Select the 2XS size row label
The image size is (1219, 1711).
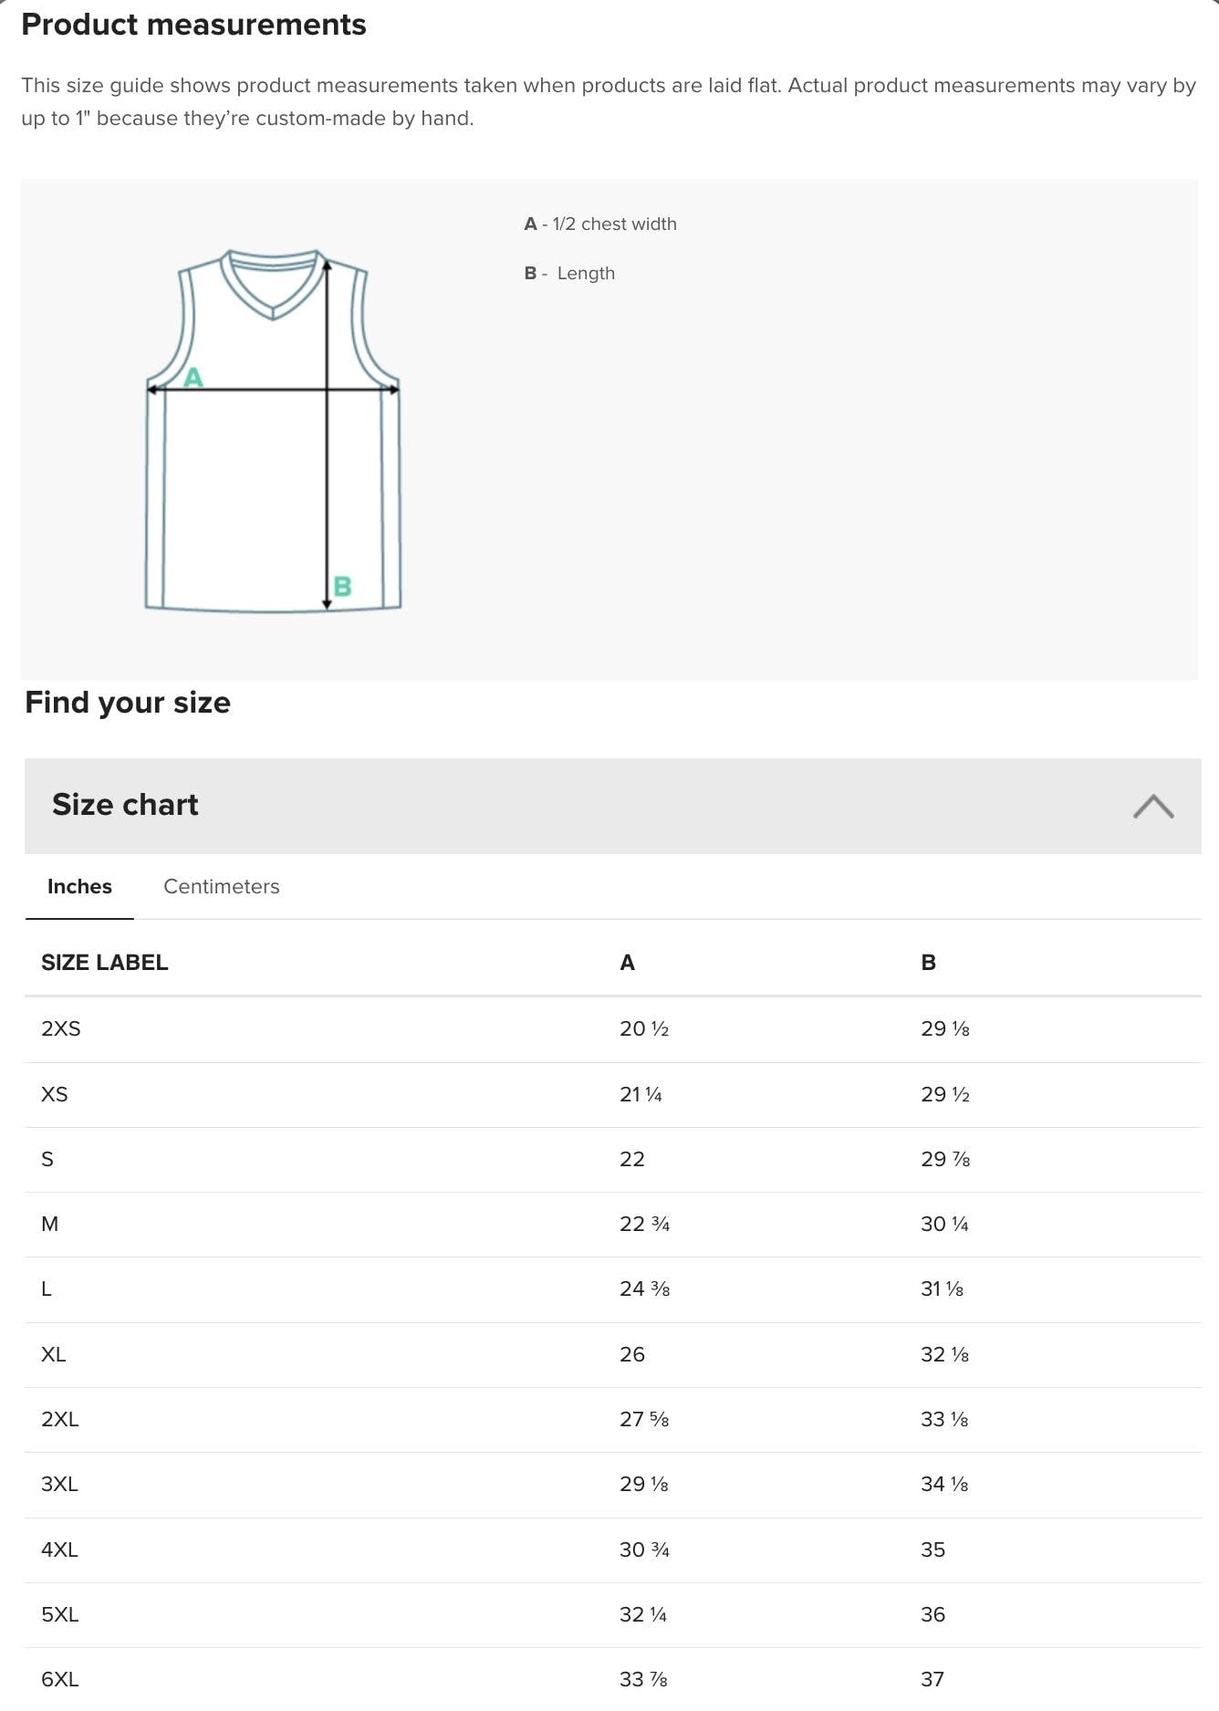pos(61,1028)
